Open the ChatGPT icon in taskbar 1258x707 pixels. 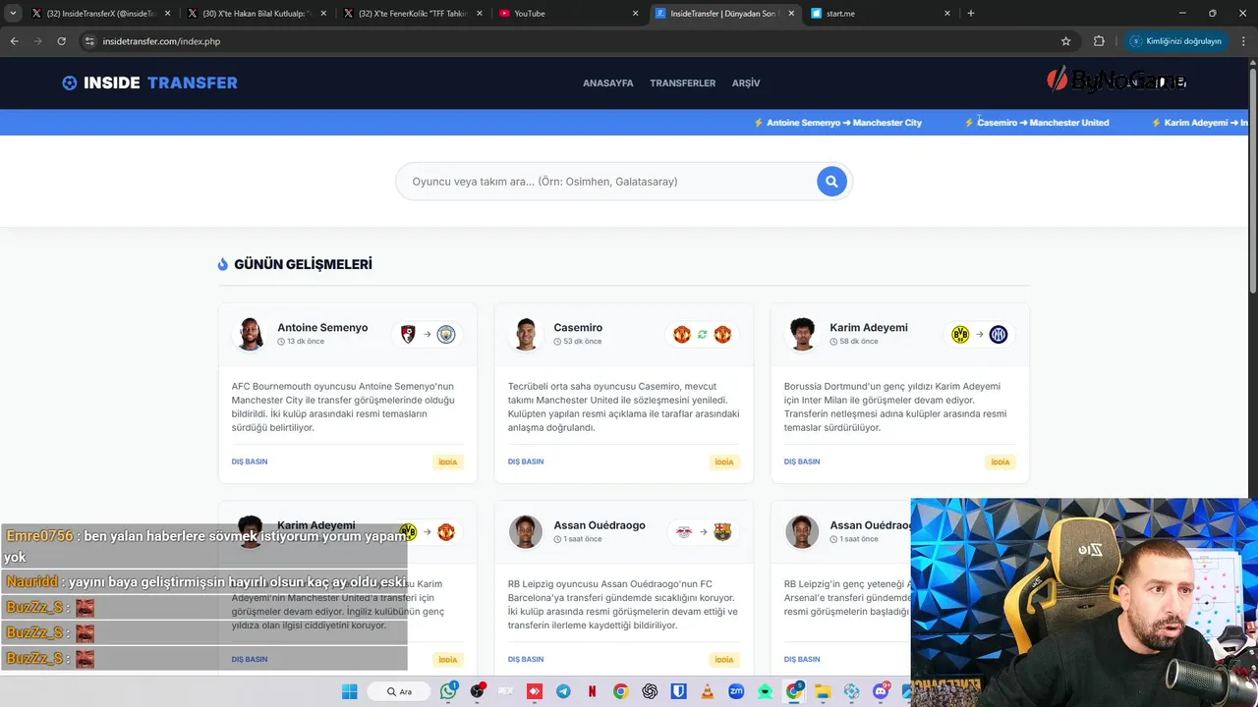point(650,691)
